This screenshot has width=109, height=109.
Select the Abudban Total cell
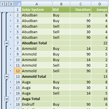[x=37, y=43]
